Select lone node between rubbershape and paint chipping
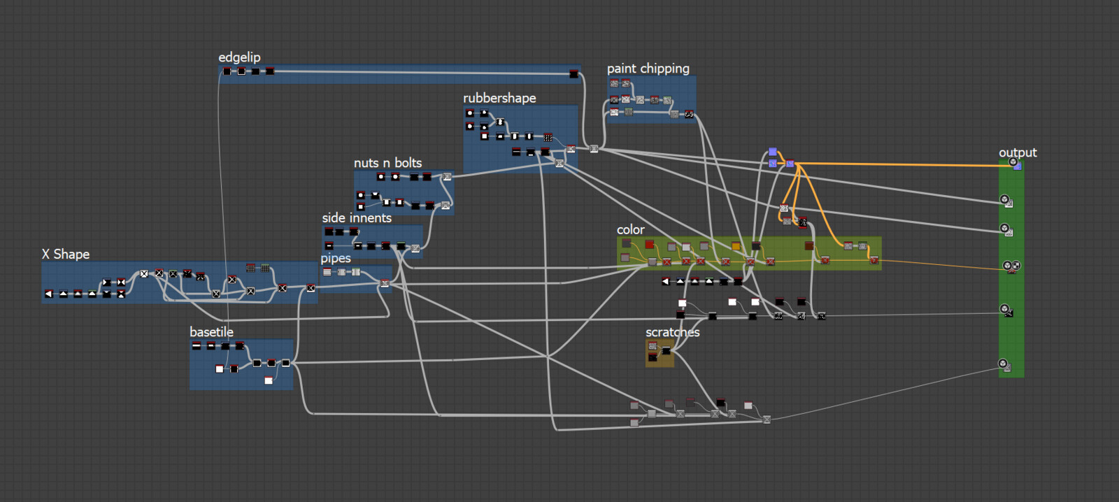Screen dimensions: 1119x502 [594, 148]
